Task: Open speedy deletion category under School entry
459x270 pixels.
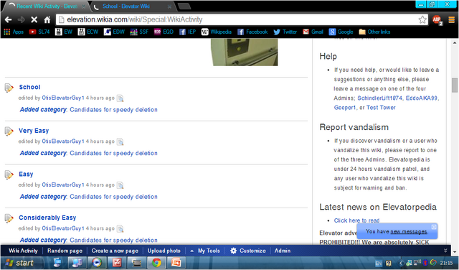Action: (x=113, y=110)
